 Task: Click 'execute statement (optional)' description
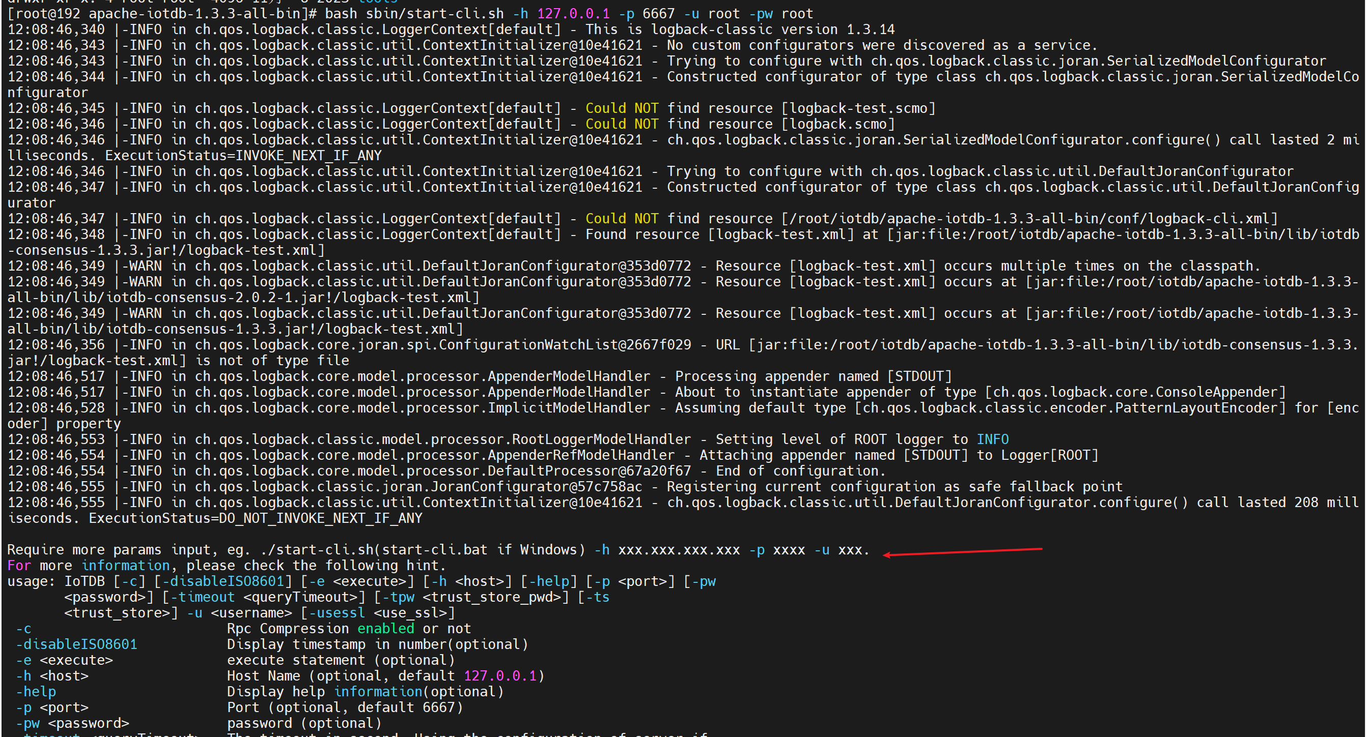coord(341,661)
